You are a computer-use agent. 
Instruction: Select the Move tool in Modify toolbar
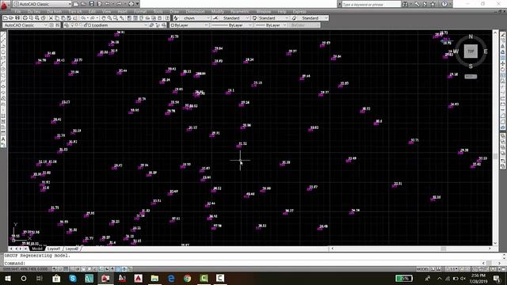[503, 63]
